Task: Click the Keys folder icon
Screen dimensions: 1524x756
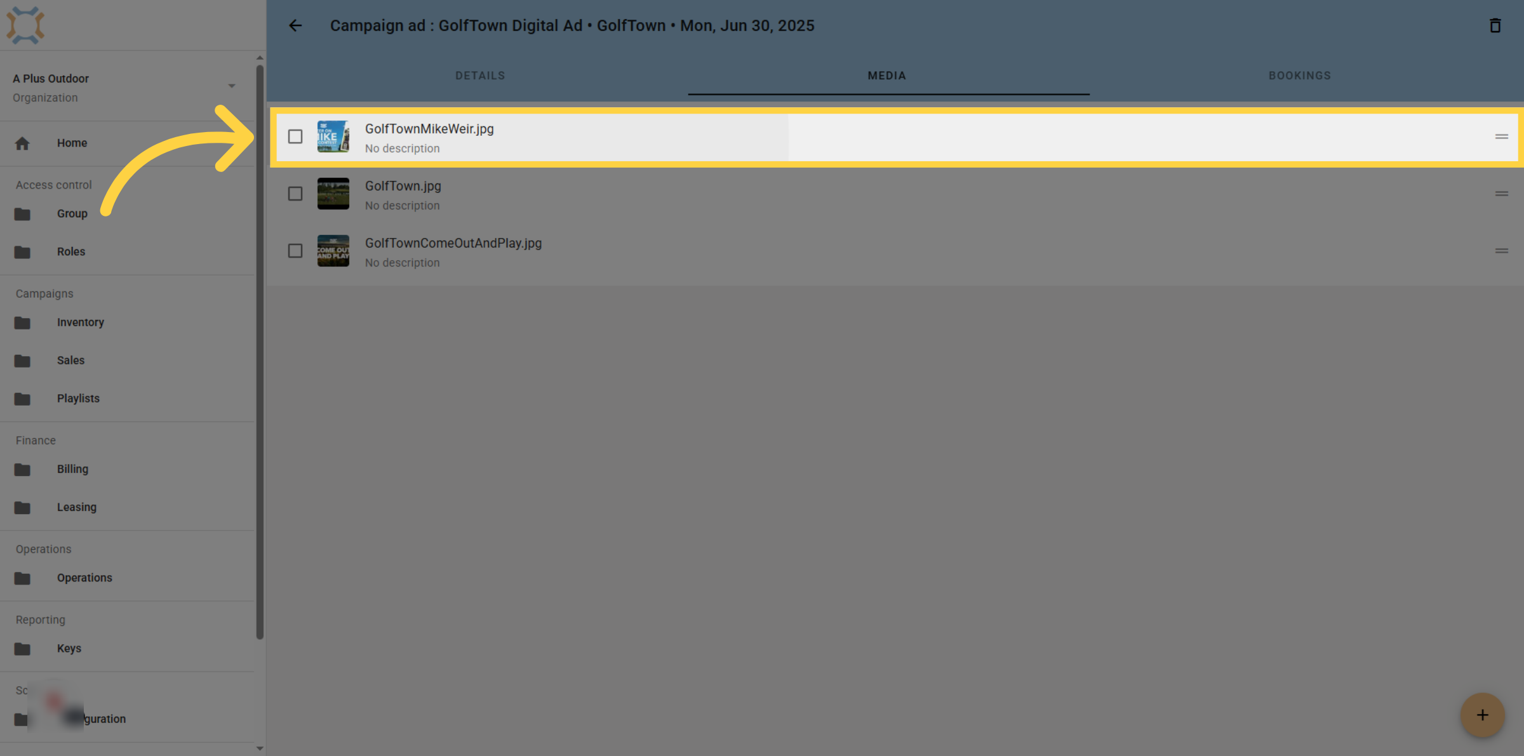Action: (22, 648)
